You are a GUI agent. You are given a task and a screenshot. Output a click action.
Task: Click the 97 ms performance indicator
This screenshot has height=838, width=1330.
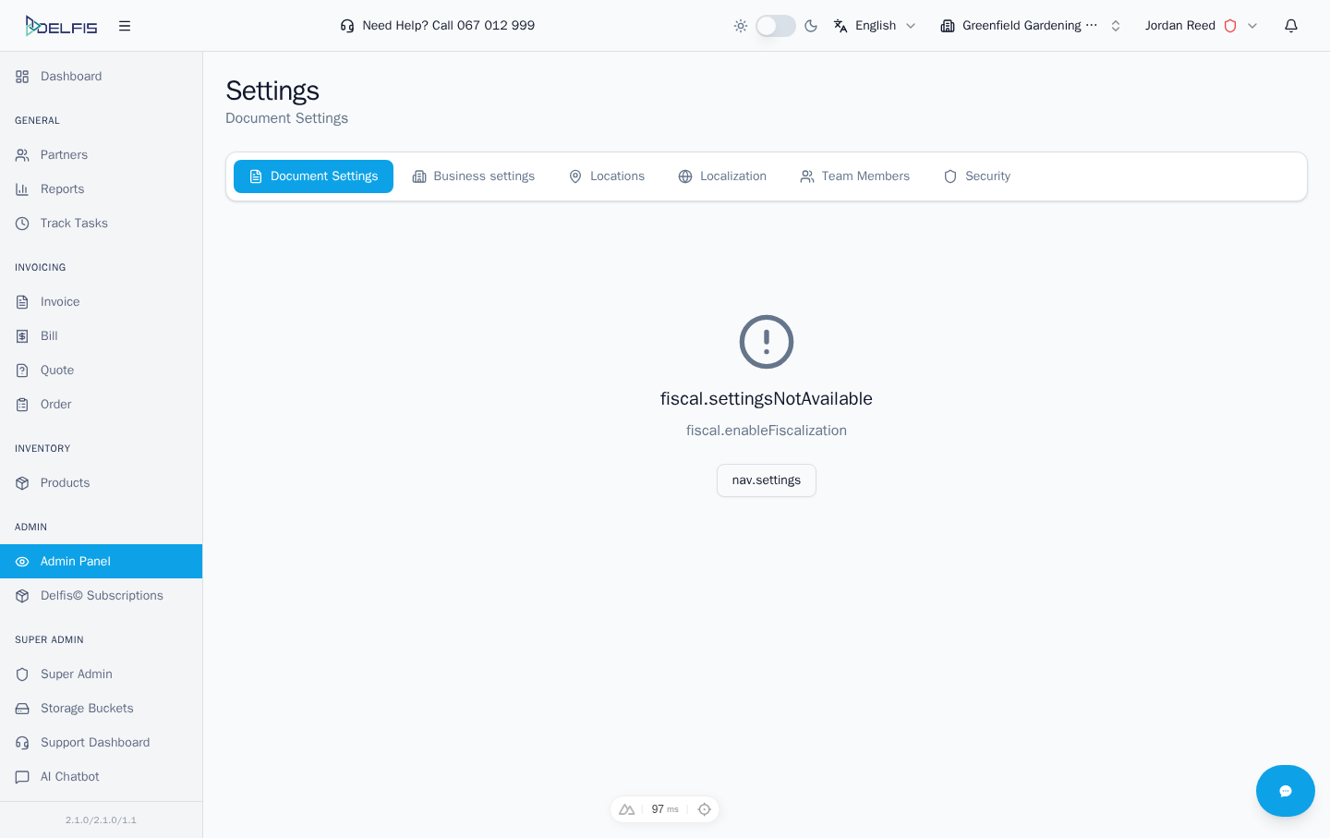tap(664, 809)
